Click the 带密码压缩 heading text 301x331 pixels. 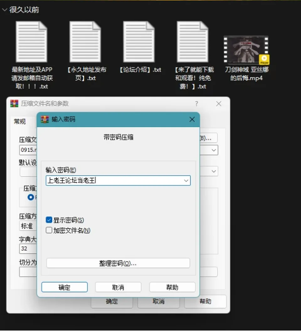click(x=119, y=137)
